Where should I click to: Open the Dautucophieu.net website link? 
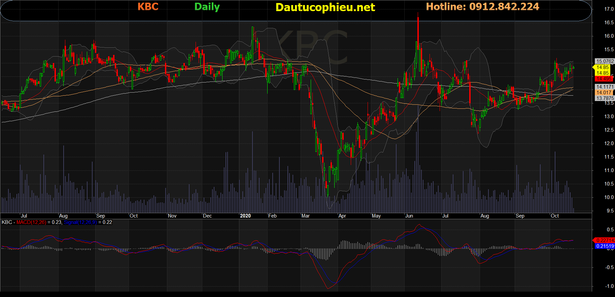[x=325, y=7]
